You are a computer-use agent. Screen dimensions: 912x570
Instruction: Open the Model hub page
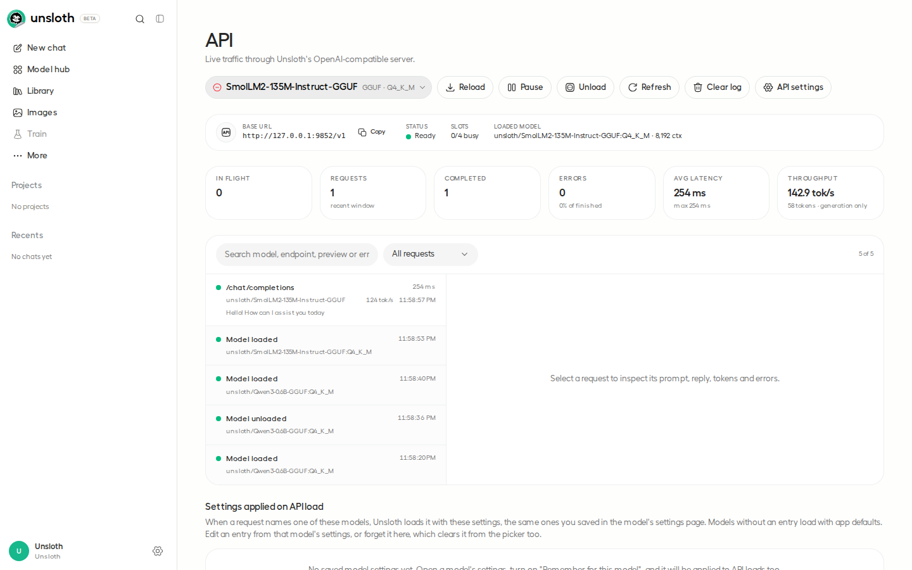coord(88,69)
